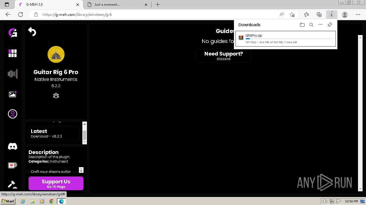Switch to the Just a moment... tab
This screenshot has width=366, height=205.
(x=118, y=5)
